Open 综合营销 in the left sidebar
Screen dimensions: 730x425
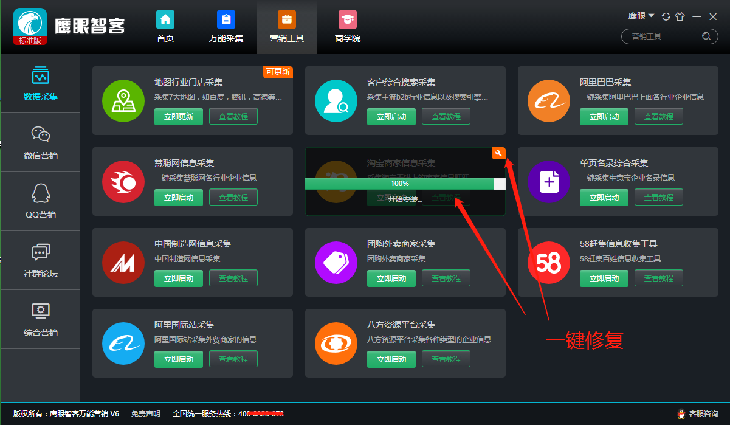41,320
